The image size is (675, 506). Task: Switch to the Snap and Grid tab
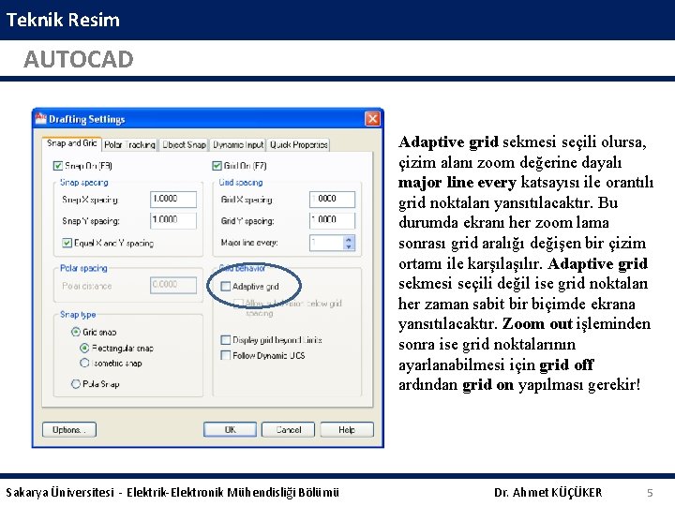[x=71, y=143]
